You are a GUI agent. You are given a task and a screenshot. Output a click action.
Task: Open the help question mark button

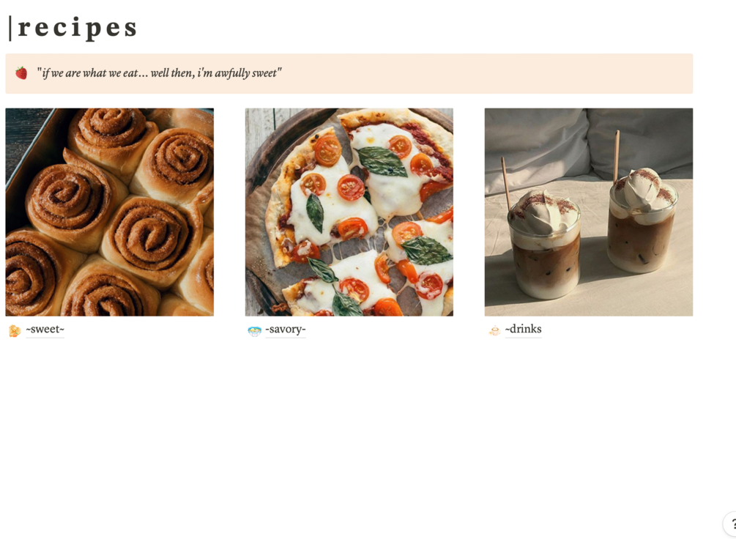pos(730,524)
